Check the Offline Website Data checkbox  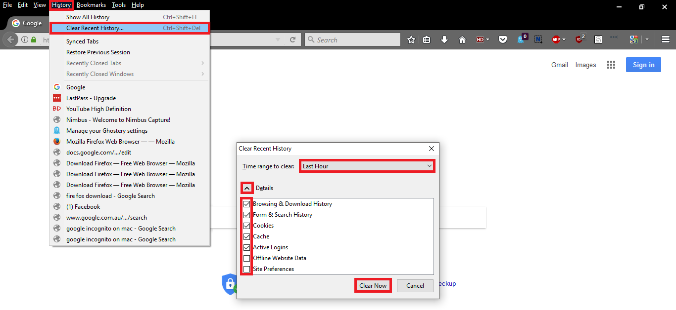(246, 258)
